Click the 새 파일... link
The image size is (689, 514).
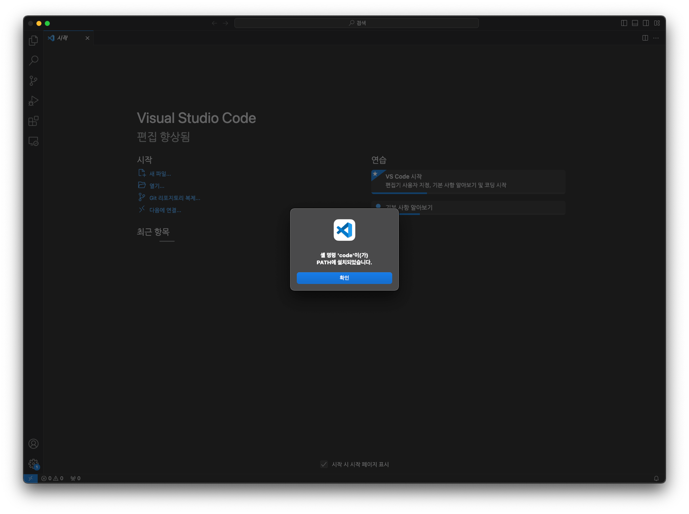[x=160, y=174]
